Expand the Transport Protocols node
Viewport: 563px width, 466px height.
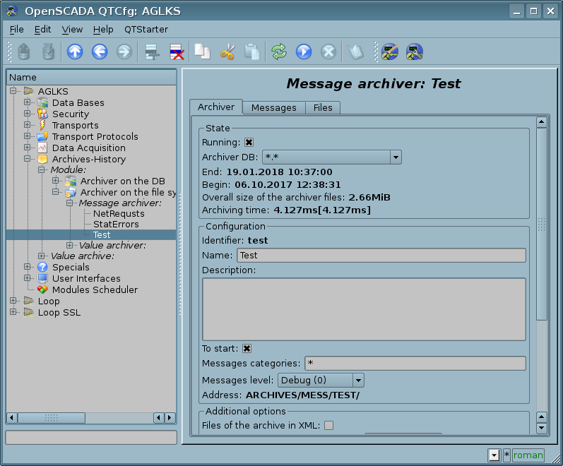28,136
